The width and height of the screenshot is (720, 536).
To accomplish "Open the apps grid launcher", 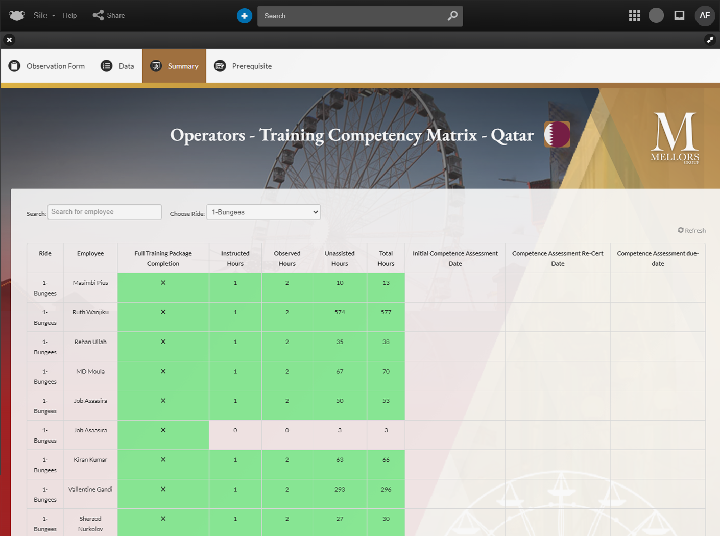I will 634,16.
